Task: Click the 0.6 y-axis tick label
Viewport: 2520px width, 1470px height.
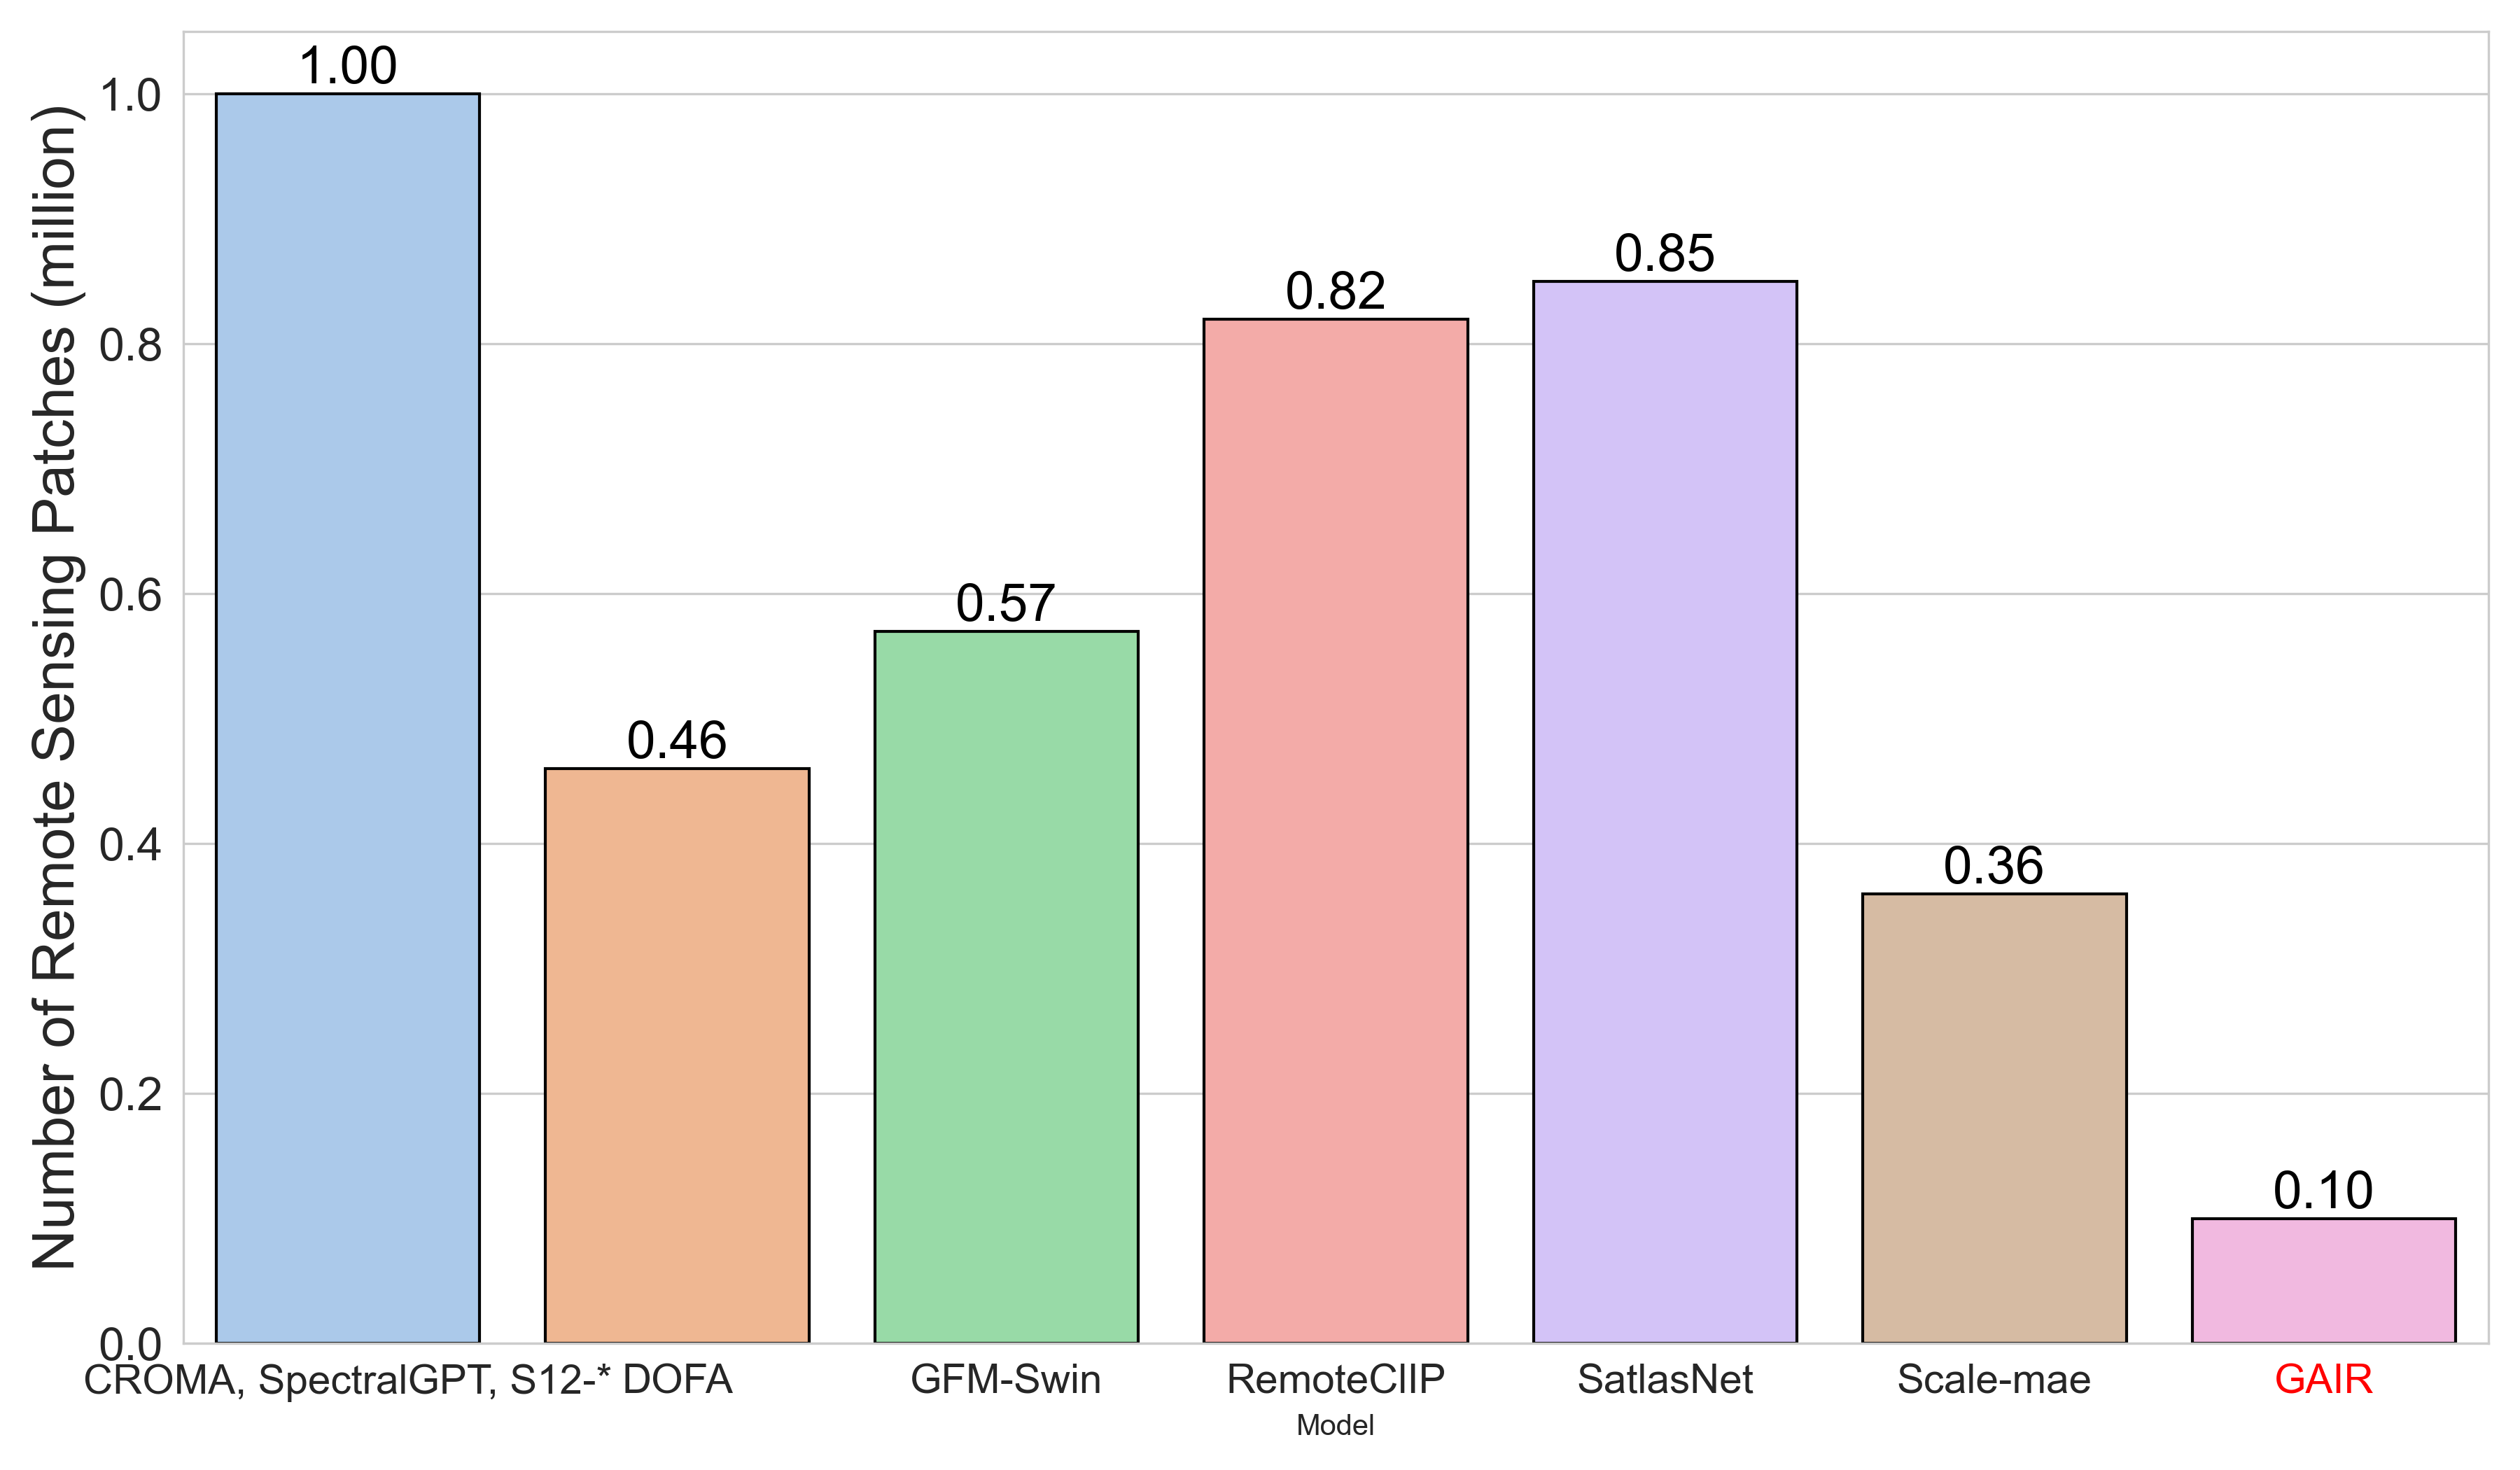Action: click(x=130, y=595)
